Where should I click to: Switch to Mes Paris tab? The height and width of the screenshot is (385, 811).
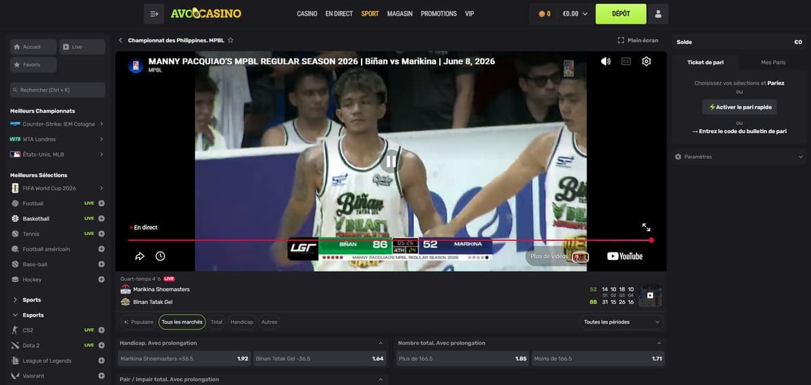(x=773, y=62)
